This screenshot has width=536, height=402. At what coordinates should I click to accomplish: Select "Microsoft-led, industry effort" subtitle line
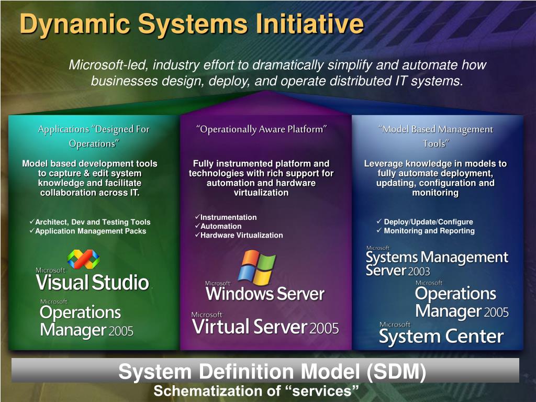[277, 65]
